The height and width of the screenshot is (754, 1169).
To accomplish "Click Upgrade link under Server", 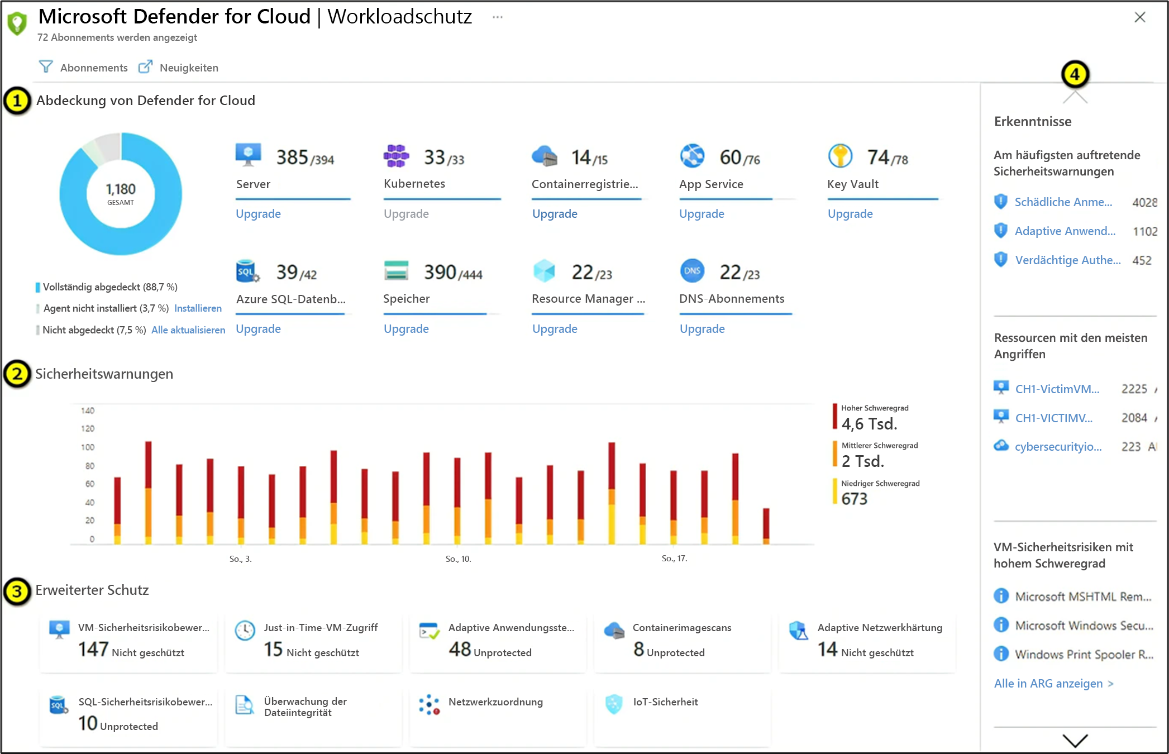I will point(258,213).
